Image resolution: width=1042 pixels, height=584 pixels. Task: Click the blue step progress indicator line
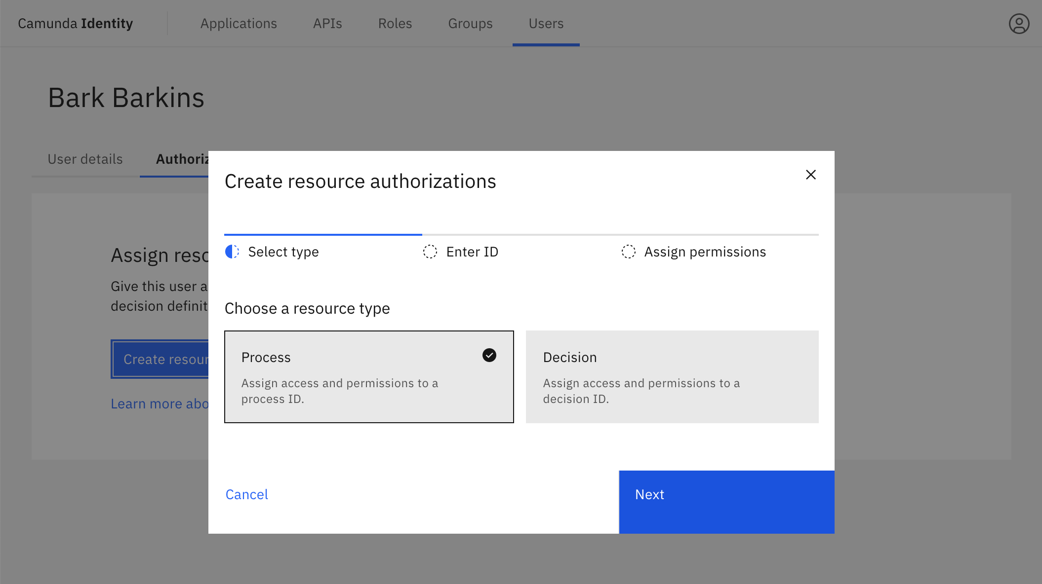point(323,234)
